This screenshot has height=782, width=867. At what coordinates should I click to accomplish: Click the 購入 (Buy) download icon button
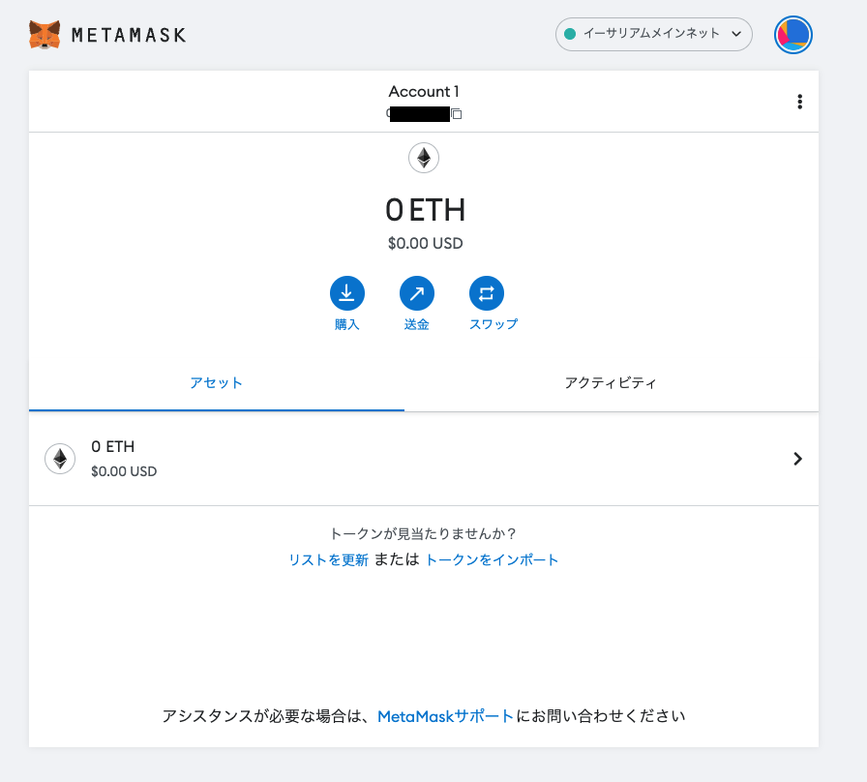(347, 293)
